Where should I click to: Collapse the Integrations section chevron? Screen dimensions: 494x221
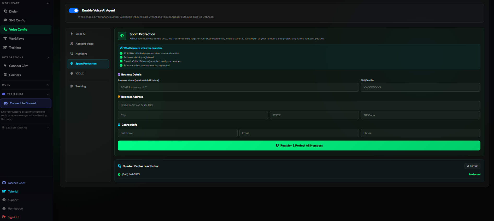pyautogui.click(x=48, y=57)
